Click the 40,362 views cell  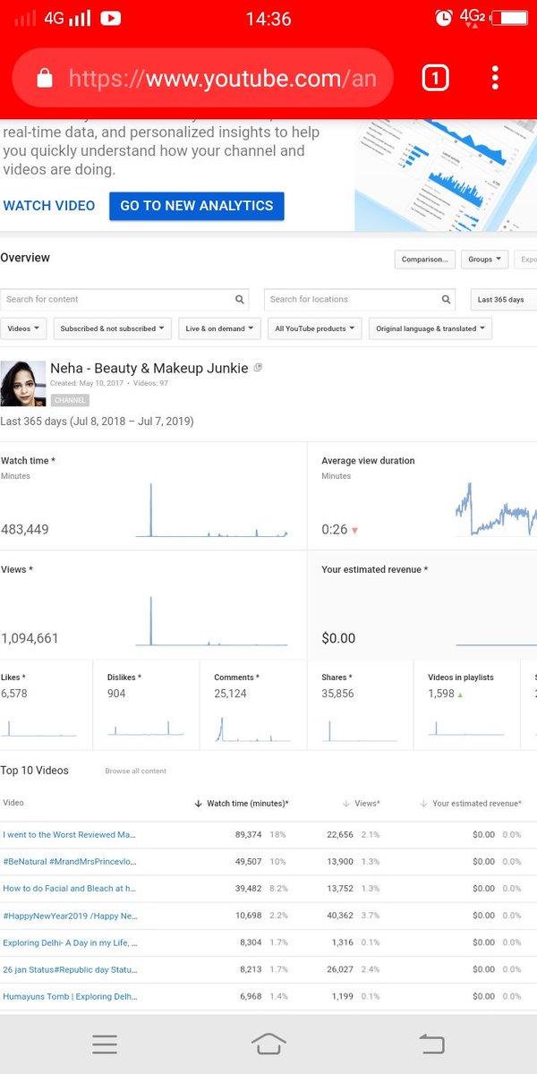(341, 916)
